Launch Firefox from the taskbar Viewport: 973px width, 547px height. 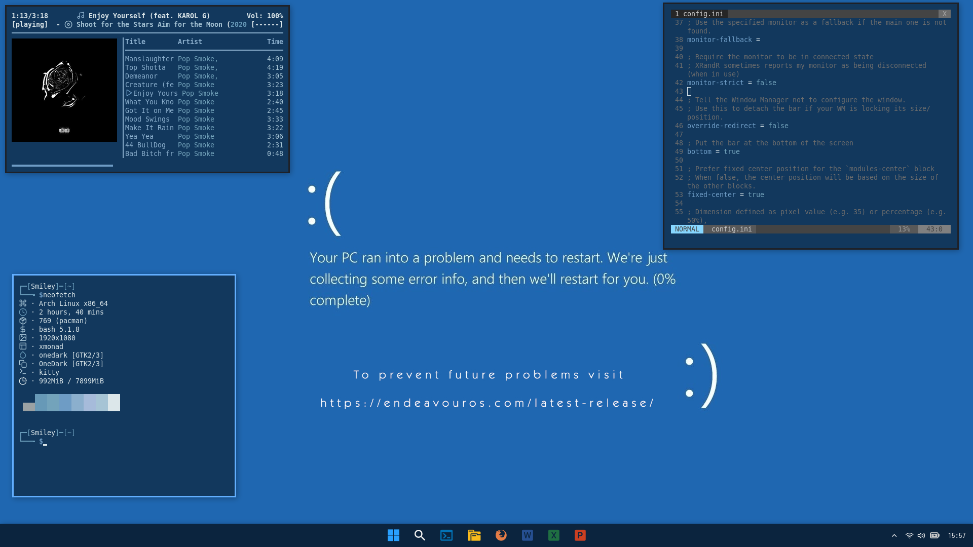click(501, 535)
